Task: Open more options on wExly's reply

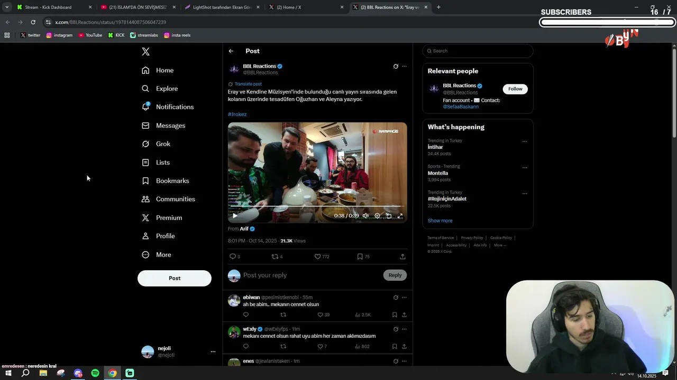Action: tap(404, 329)
